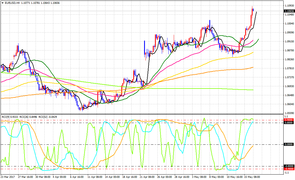This screenshot has height=180, width=295.
Task: Click the 1.08700 price axis label
Action: [288, 50]
